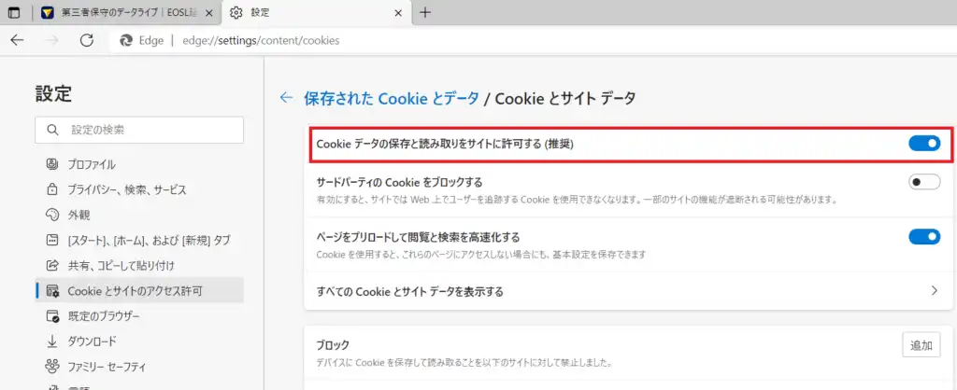
Task: Switch to the 第三者保守のデータライブ tab
Action: tap(126, 13)
